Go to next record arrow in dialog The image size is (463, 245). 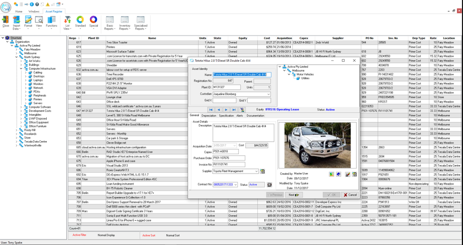[x=226, y=109]
